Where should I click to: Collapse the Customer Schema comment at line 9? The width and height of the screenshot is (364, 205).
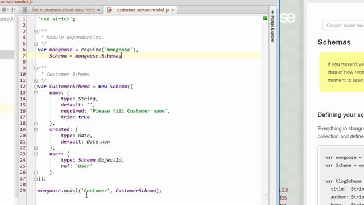[36, 68]
